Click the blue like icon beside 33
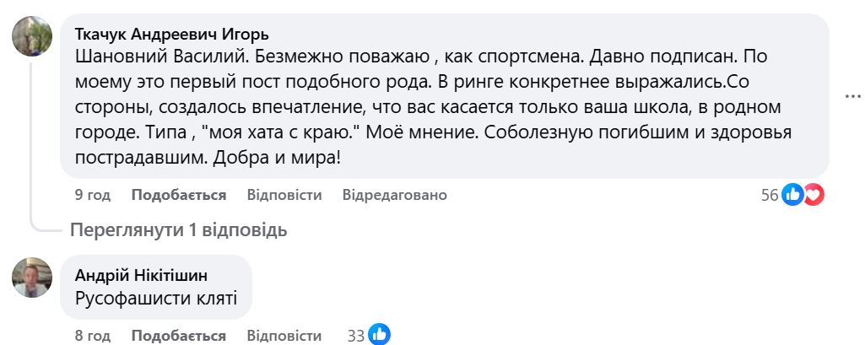 click(x=379, y=335)
